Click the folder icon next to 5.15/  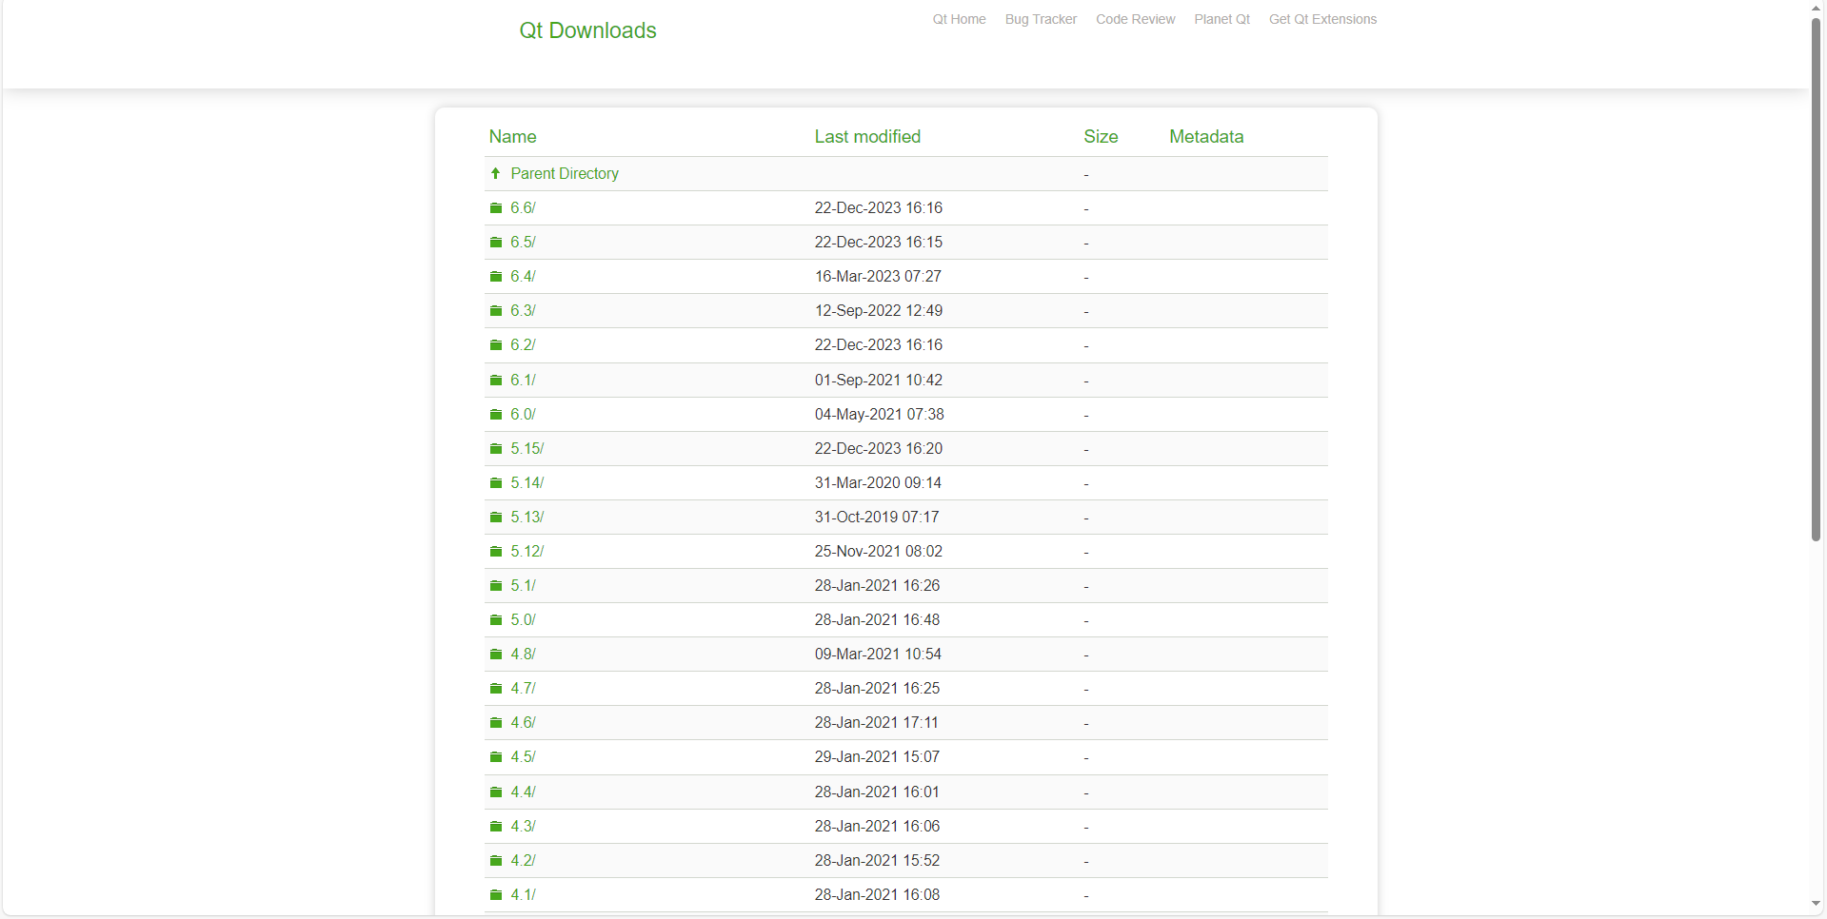click(496, 448)
